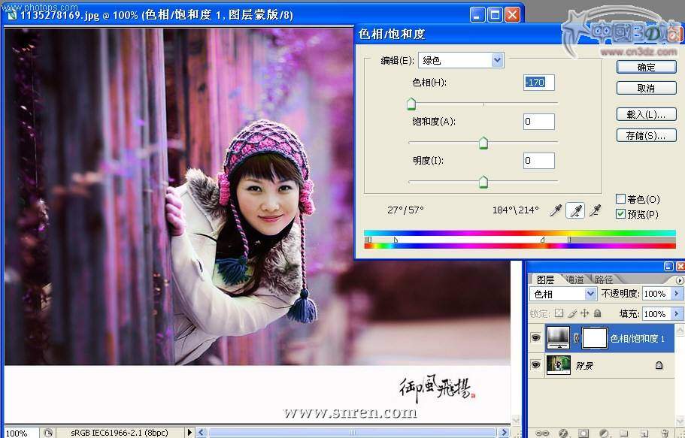The height and width of the screenshot is (438, 685).
Task: Hide the 背景 layer
Action: tap(536, 364)
